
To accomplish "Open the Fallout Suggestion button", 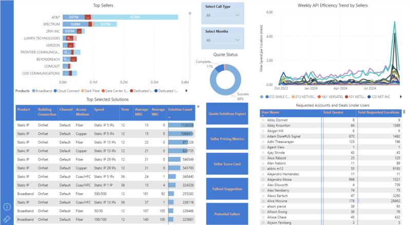I will [x=227, y=189].
